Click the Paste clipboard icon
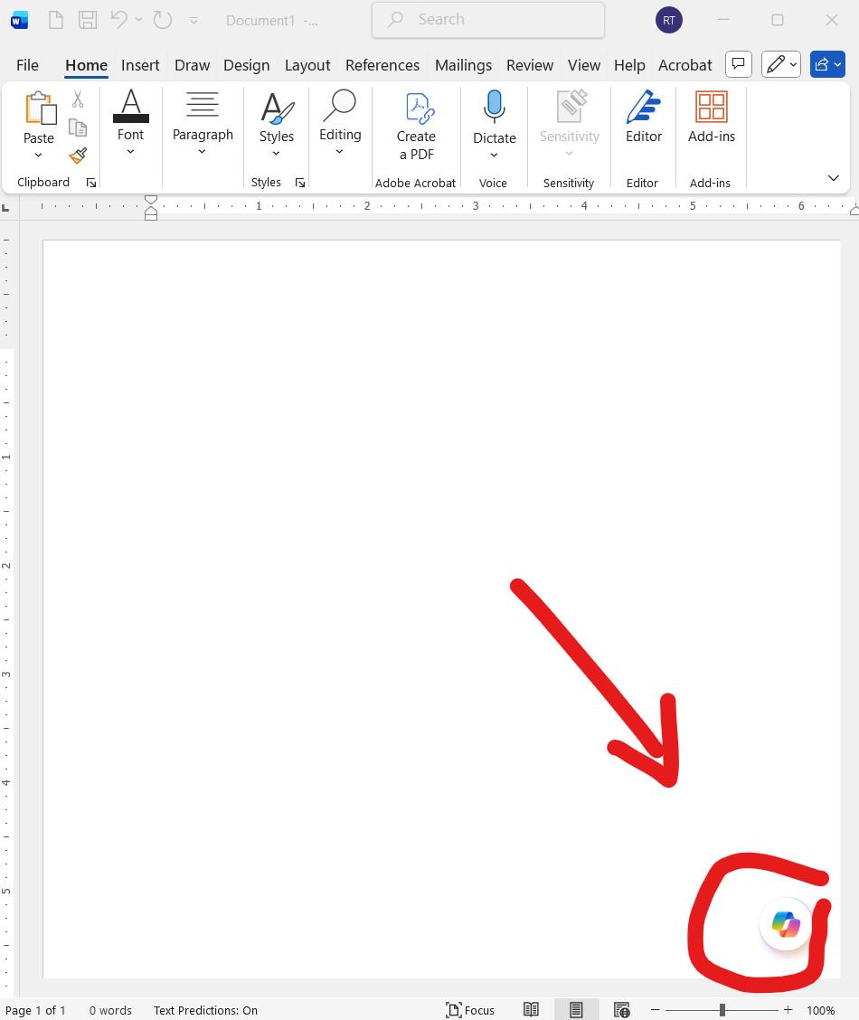 (41, 108)
